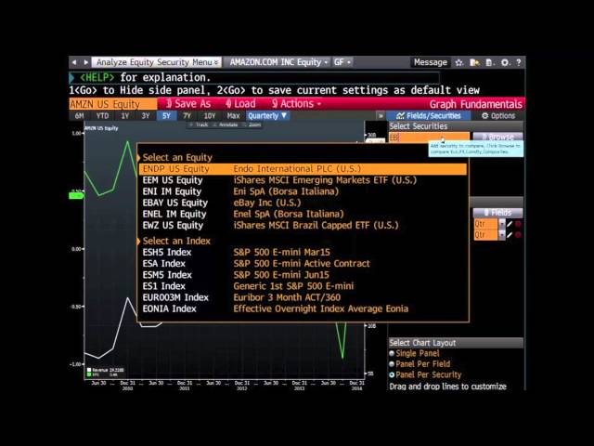Click the favorites star icon

click(x=459, y=62)
